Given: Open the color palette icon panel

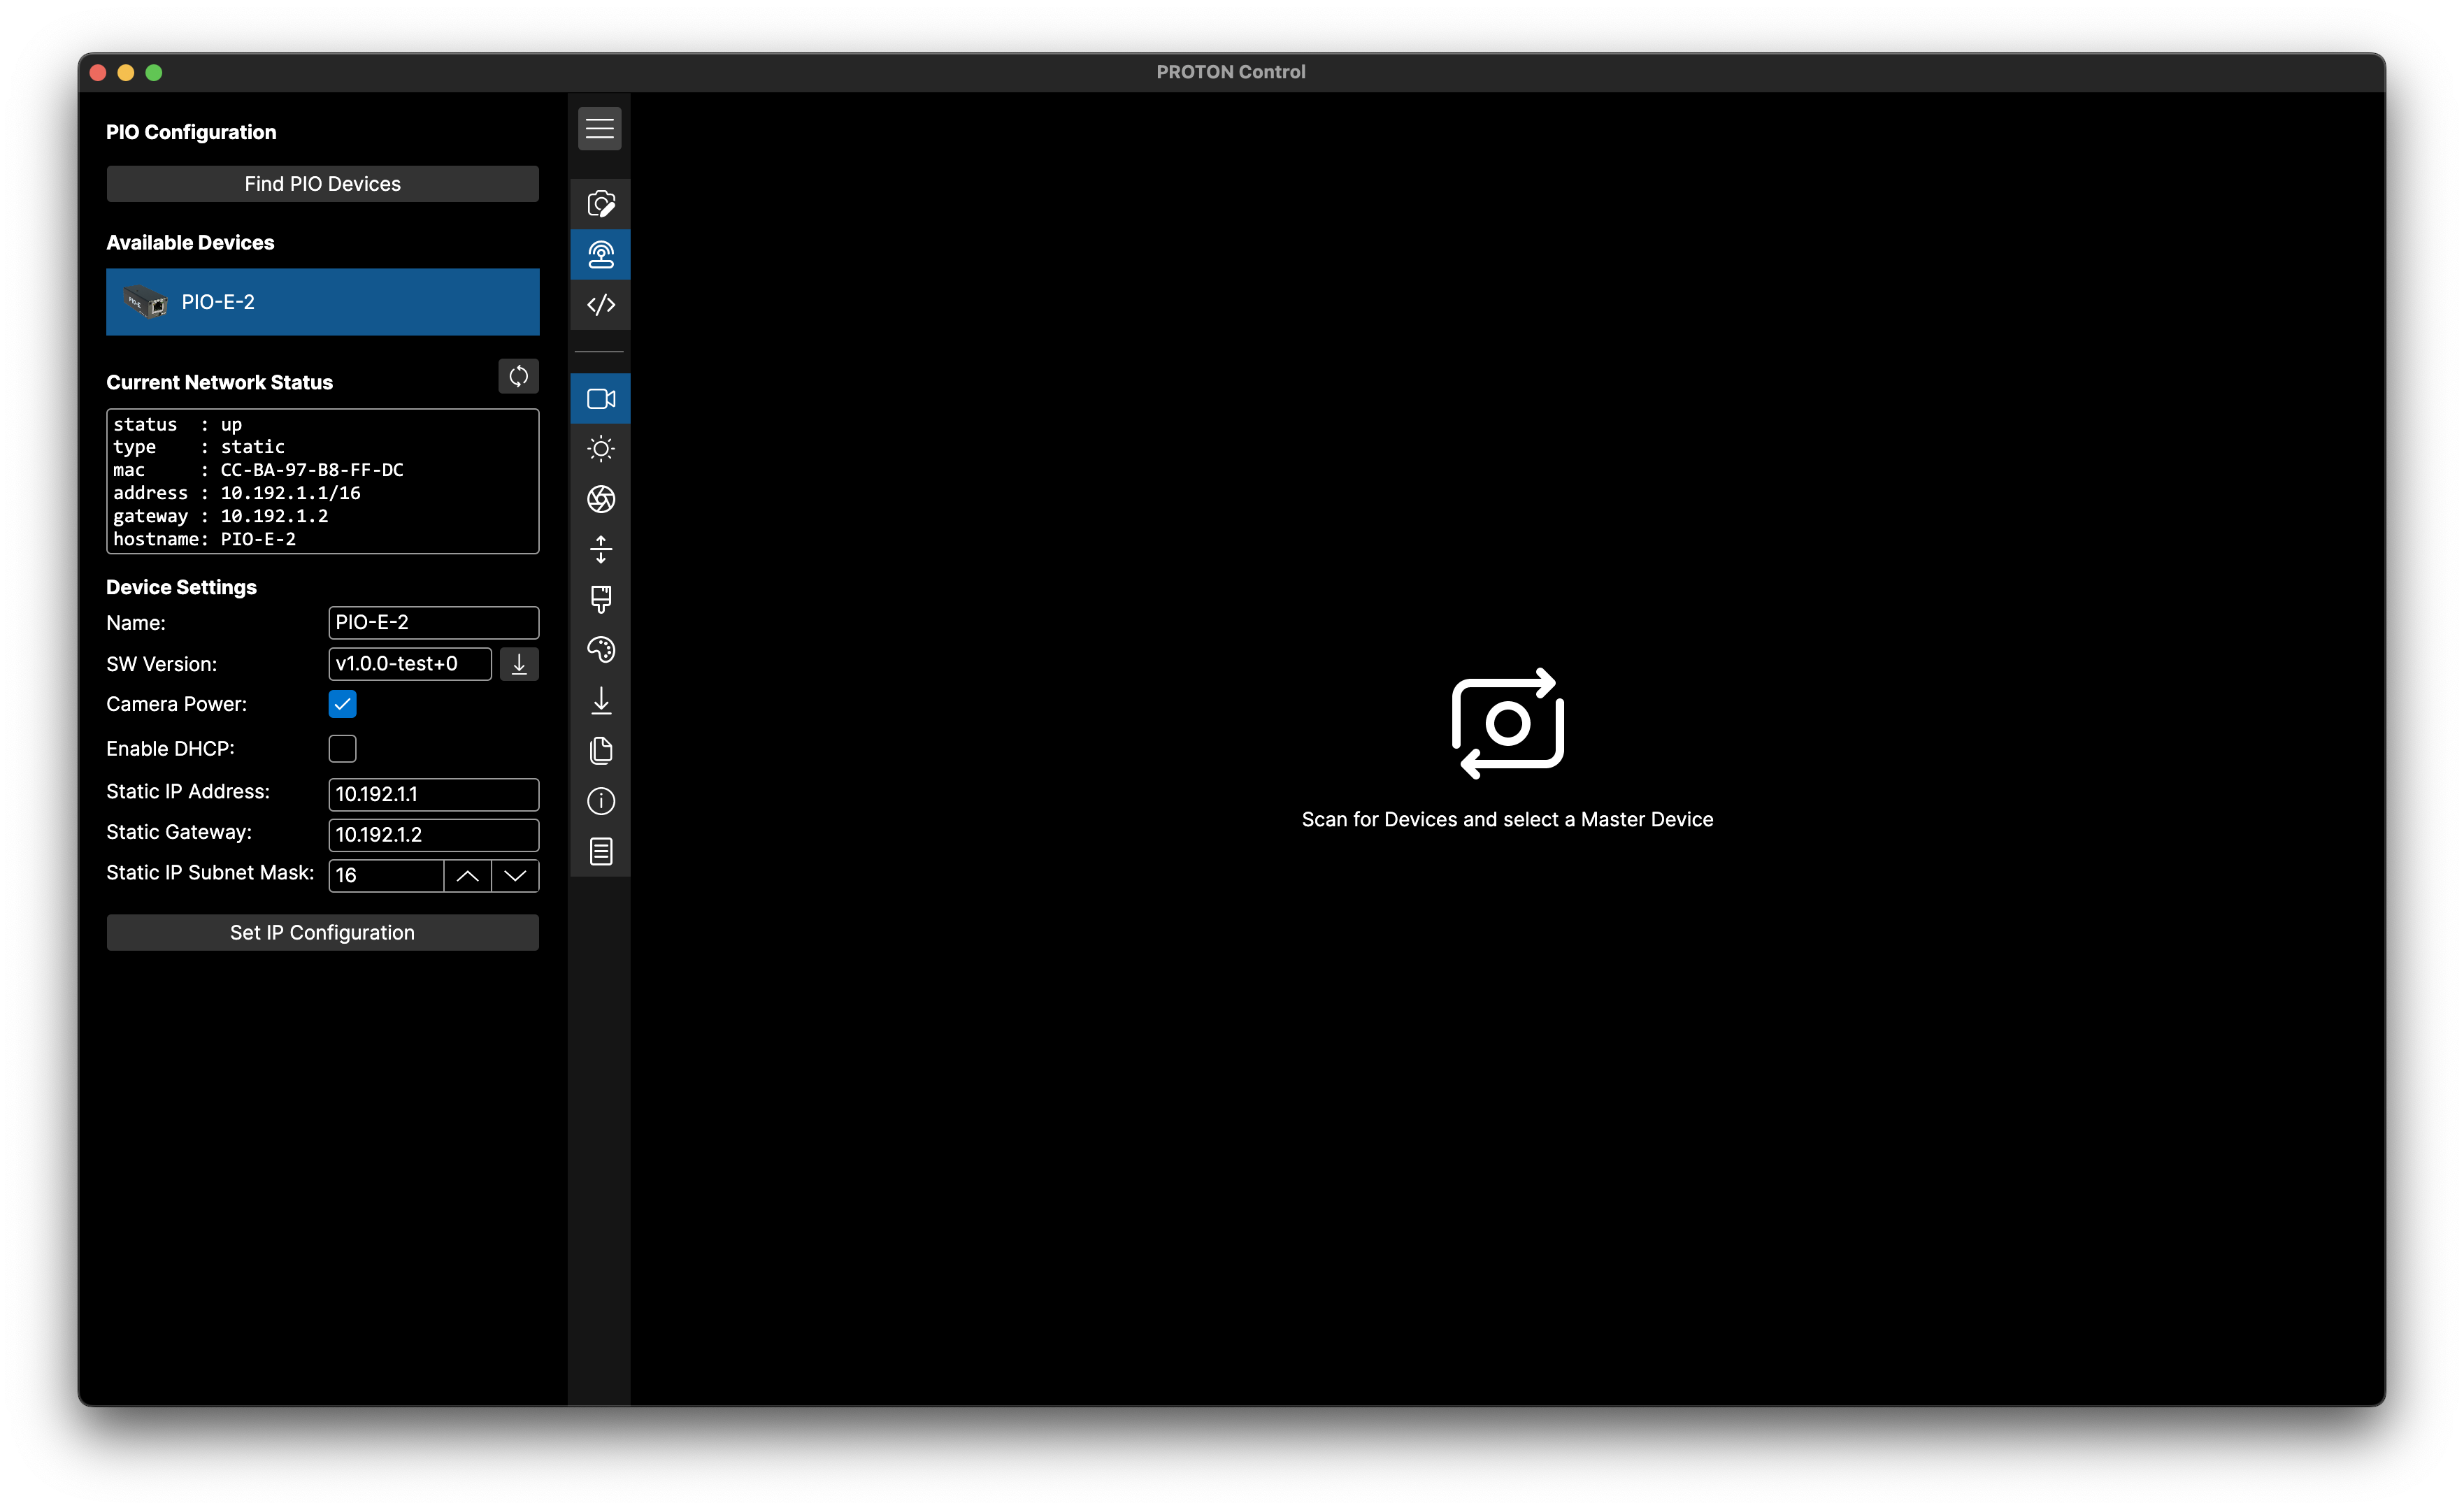Looking at the screenshot, I should point(600,650).
